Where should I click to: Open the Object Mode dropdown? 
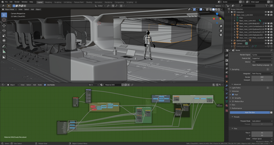[9, 9]
